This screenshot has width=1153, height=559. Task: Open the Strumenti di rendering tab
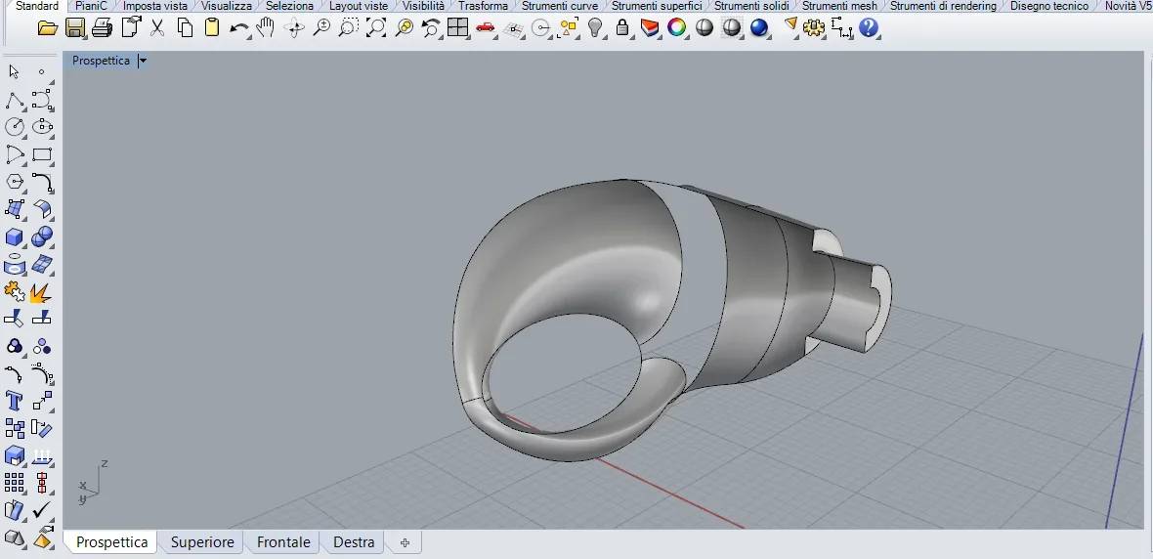pos(944,6)
